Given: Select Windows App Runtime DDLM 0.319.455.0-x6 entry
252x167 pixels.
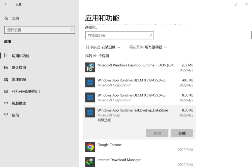Looking at the screenshot, I should 139,82.
